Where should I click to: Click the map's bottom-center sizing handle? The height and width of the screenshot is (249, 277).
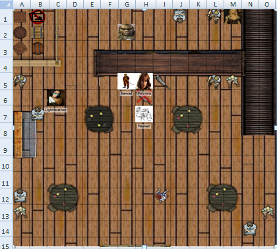pos(144,247)
